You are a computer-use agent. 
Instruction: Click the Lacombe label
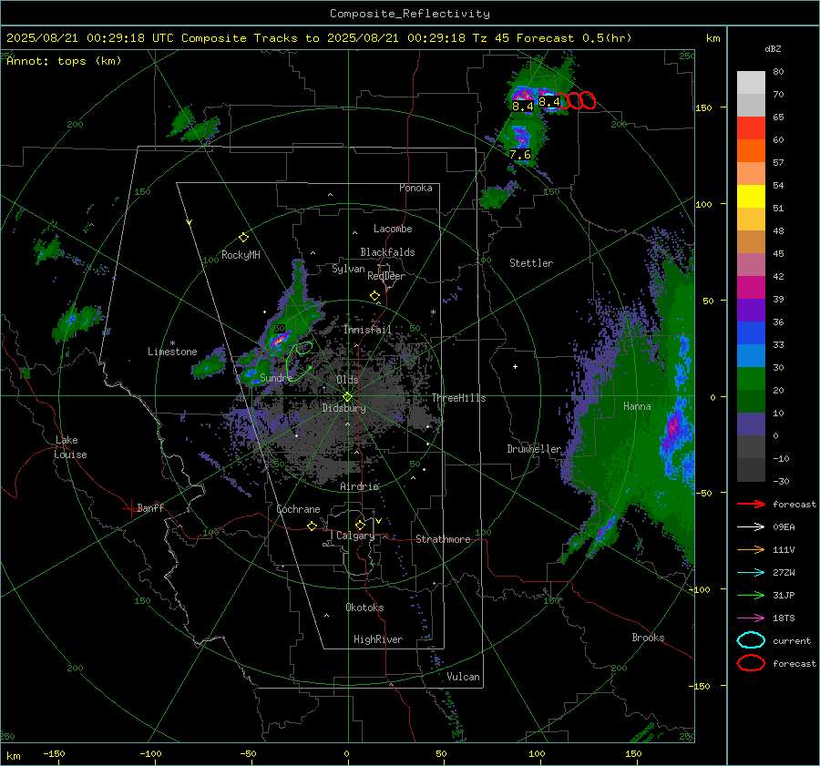(x=393, y=229)
